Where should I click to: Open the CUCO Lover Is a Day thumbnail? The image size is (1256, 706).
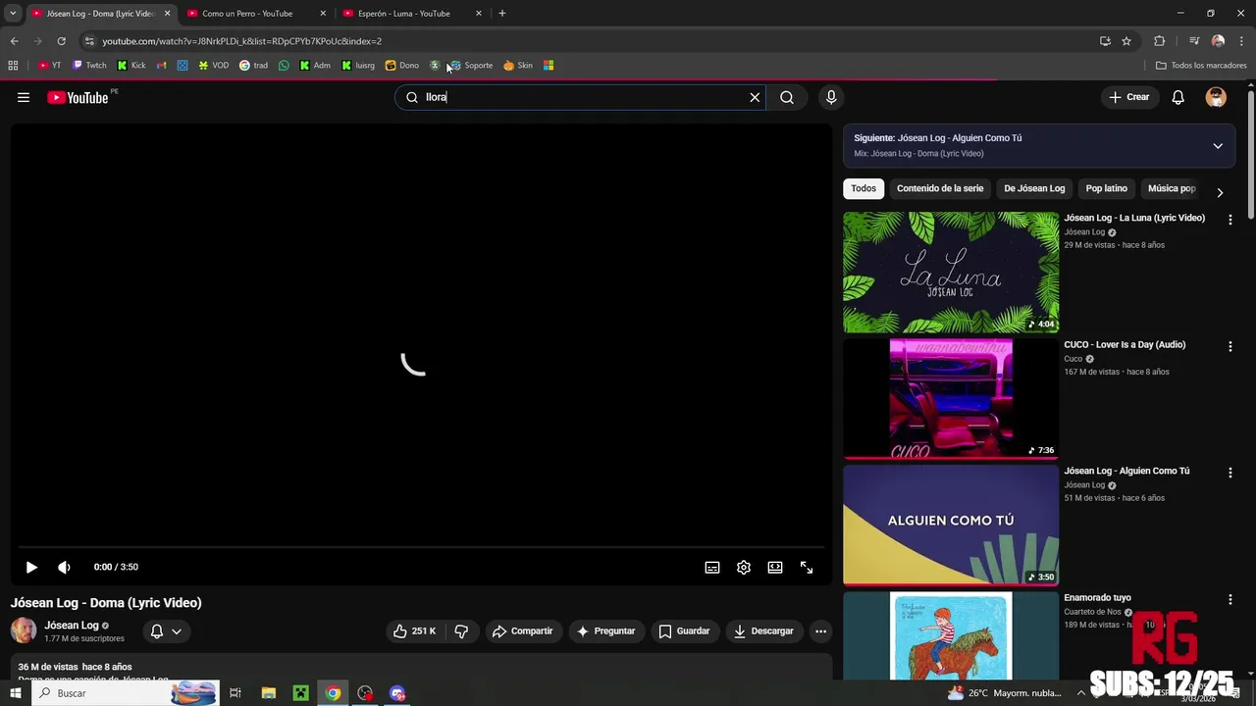point(951,399)
